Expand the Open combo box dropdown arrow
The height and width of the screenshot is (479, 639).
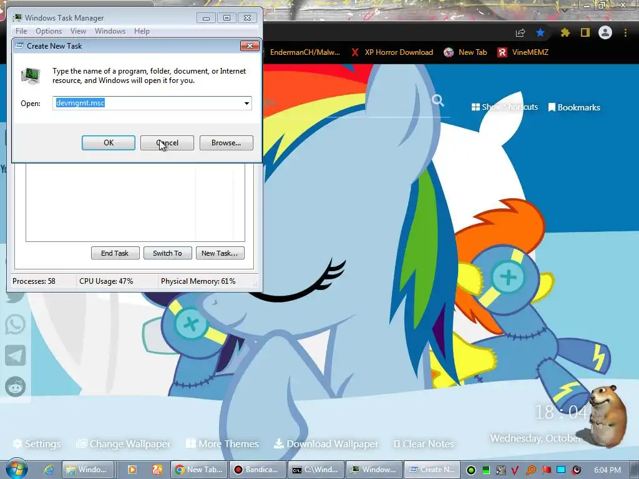tap(246, 104)
